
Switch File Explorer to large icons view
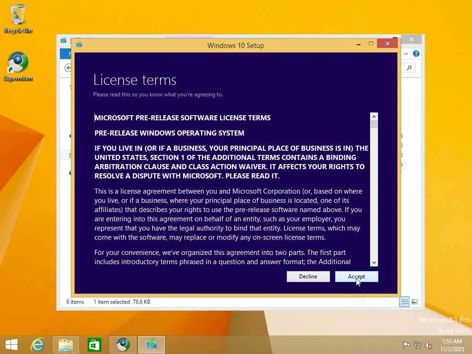pos(414,301)
